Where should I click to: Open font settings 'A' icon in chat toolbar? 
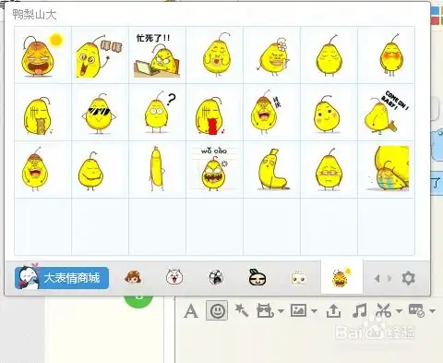(191, 311)
